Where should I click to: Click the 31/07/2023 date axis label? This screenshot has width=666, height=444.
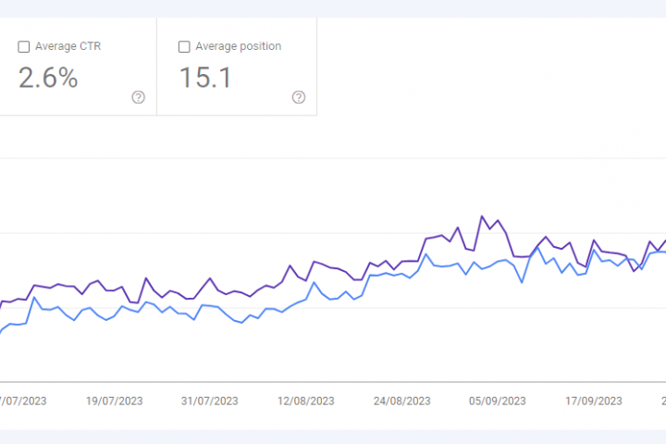(x=209, y=401)
